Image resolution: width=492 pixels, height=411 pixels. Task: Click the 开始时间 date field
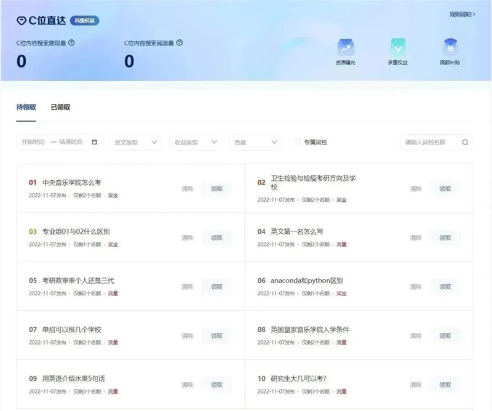(x=33, y=142)
